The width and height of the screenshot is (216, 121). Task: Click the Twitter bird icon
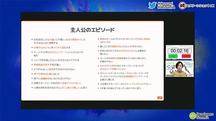coord(152,5)
